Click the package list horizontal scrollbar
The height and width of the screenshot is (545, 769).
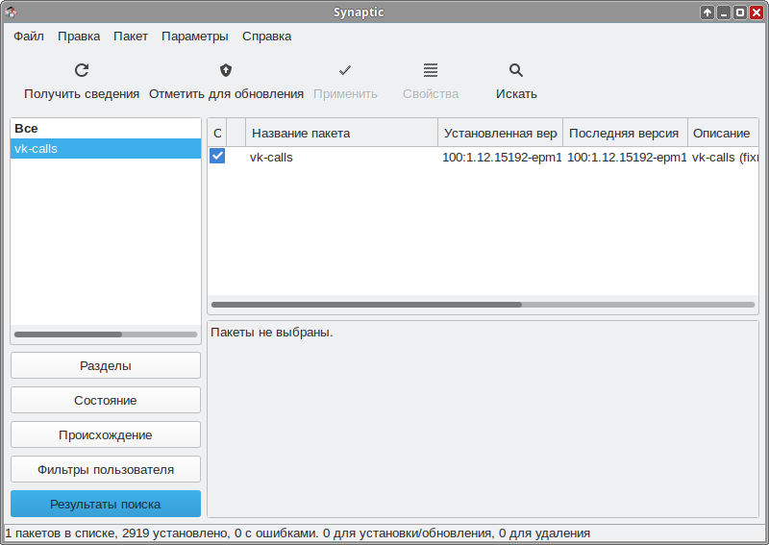[484, 305]
